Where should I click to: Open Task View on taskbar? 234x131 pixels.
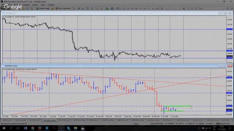18,128
